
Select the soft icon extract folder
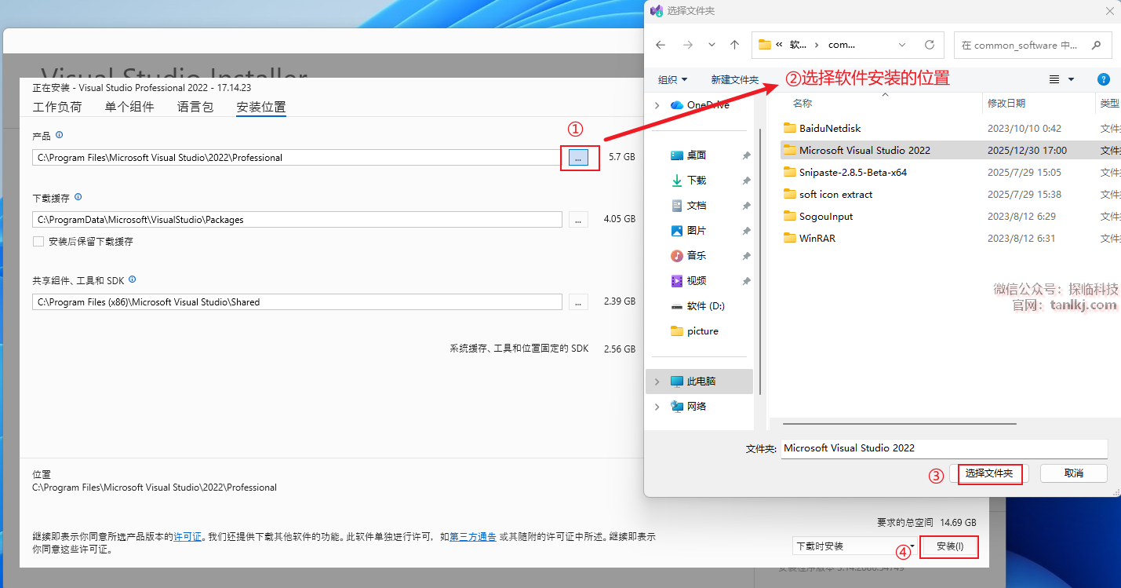835,194
